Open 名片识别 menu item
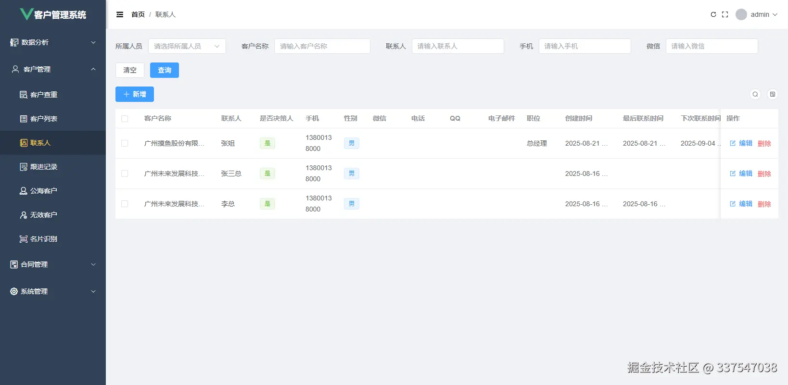 [53, 239]
